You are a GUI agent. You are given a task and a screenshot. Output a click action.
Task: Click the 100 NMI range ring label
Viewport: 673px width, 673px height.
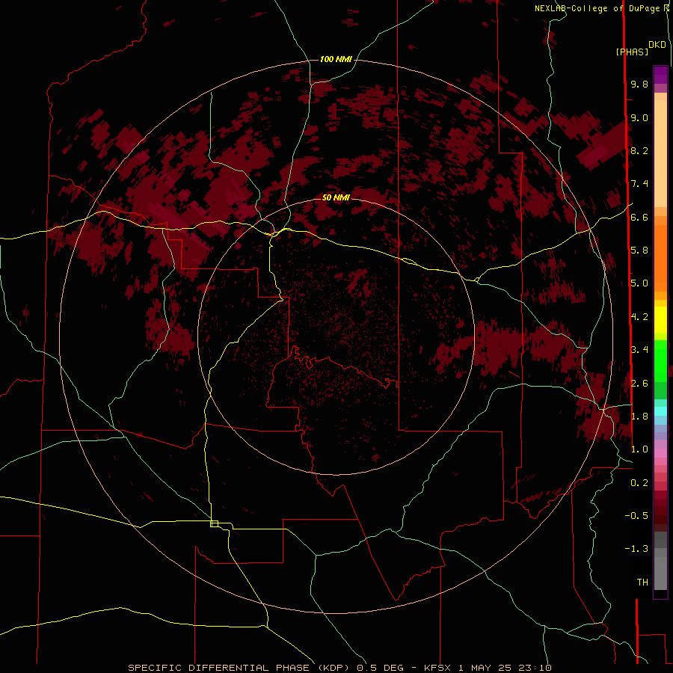click(336, 59)
